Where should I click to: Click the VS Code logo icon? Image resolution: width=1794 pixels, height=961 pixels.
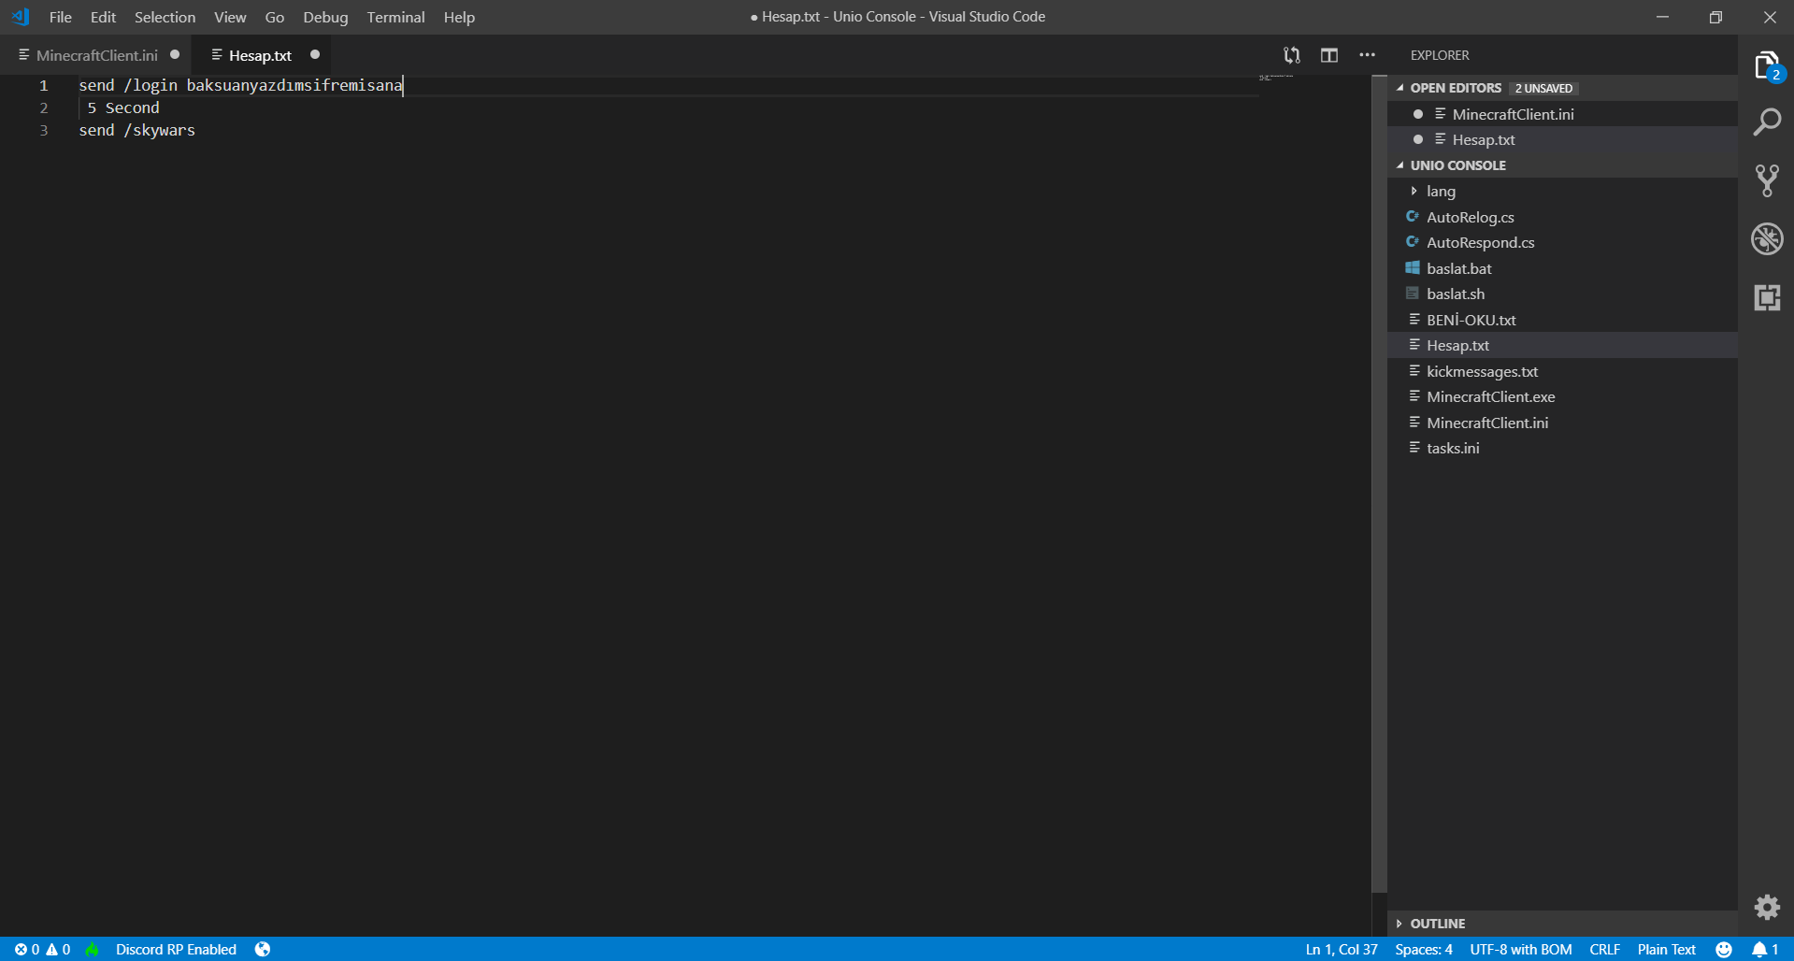(21, 17)
